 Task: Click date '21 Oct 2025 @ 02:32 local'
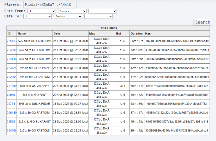[70, 50]
